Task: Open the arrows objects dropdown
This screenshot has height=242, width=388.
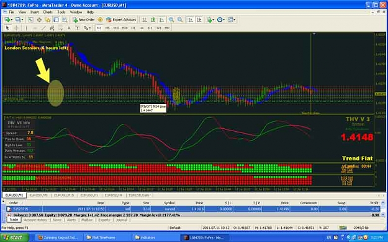Action: [87, 28]
